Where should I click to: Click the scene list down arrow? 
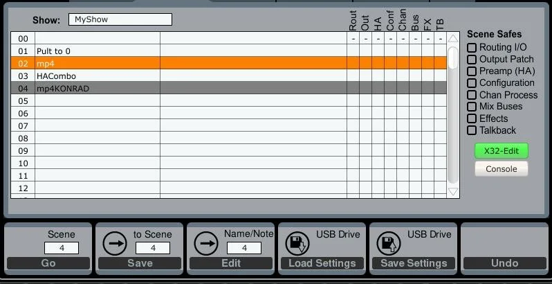[453, 192]
